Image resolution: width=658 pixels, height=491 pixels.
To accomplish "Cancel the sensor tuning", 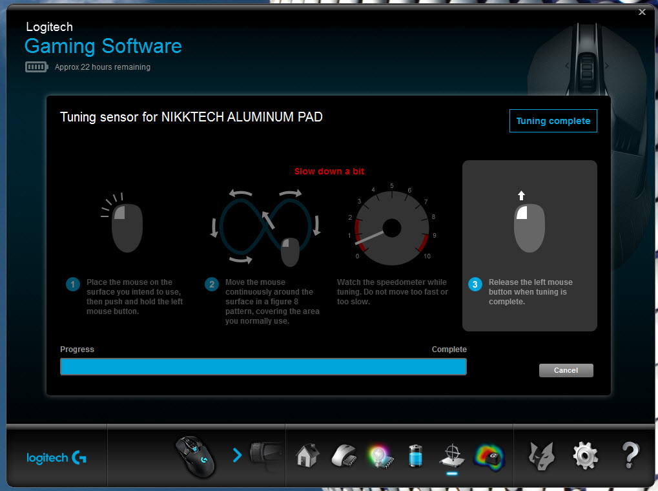I will [566, 370].
